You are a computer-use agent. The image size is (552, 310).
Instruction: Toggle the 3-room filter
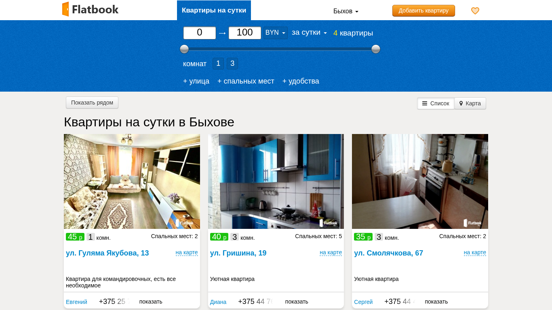pos(232,63)
